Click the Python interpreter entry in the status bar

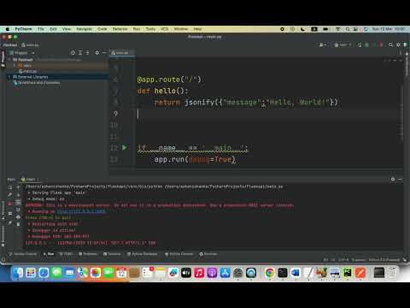coord(384,260)
